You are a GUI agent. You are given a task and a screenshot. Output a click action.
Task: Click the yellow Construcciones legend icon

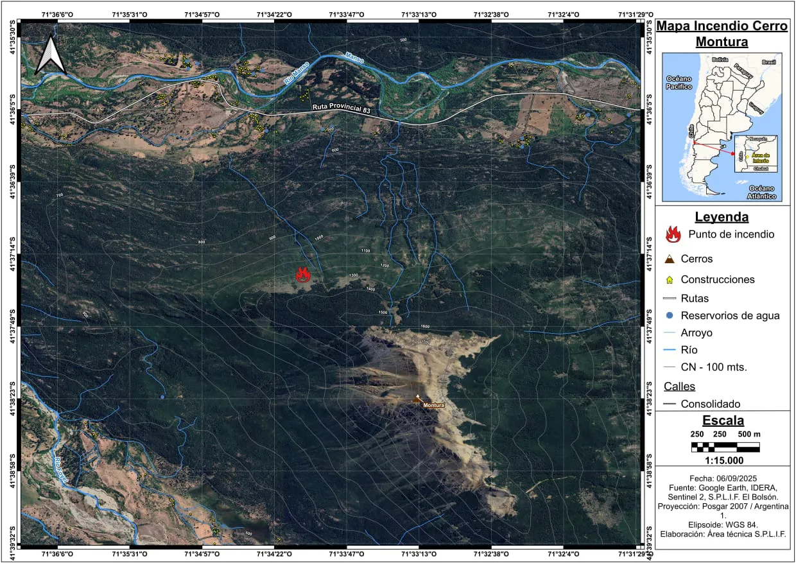click(x=670, y=280)
